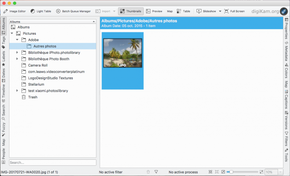
Task: Click the Albums column header sort arrow
Action: 94,22
